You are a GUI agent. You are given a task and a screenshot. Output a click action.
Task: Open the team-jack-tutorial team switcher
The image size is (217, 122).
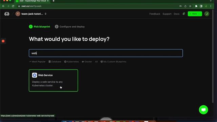(31, 14)
